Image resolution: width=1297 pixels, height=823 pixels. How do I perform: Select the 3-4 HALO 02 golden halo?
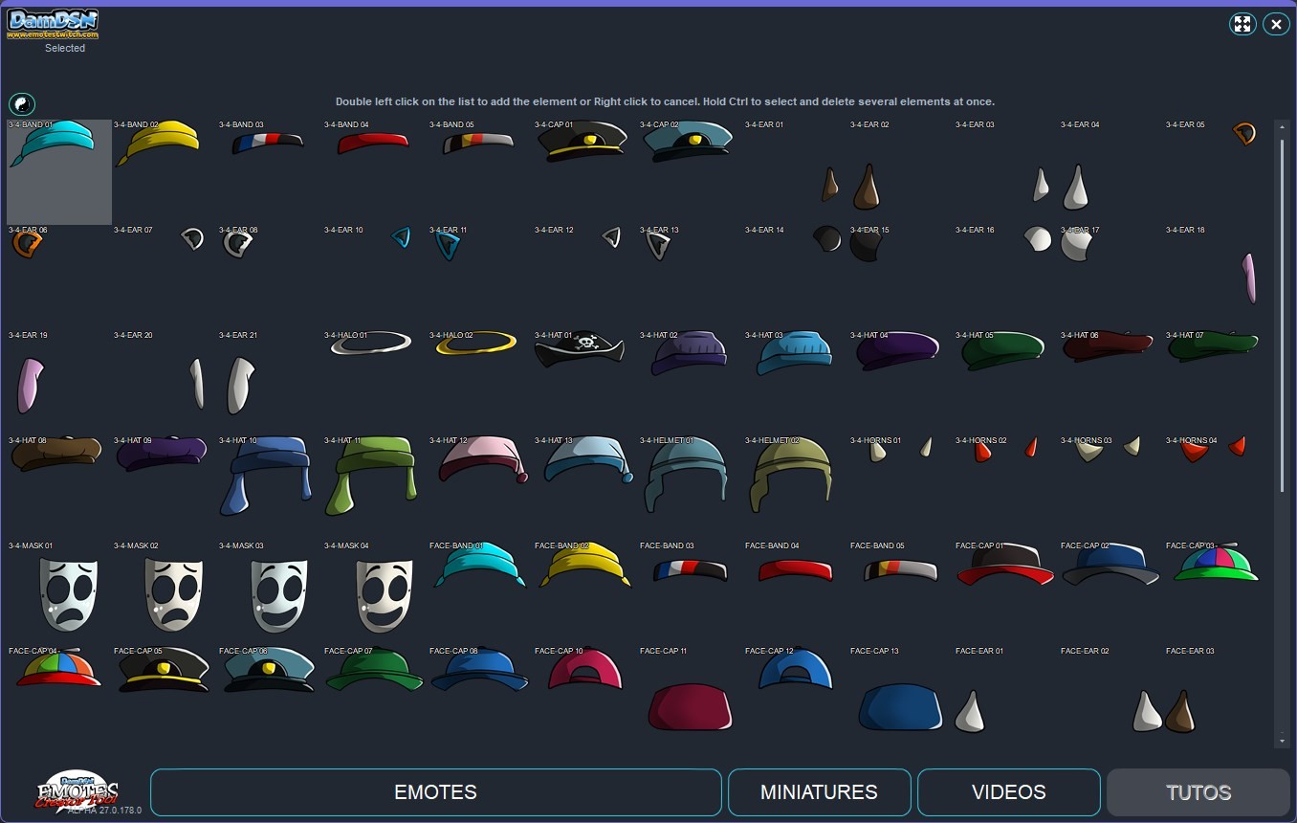click(x=474, y=341)
